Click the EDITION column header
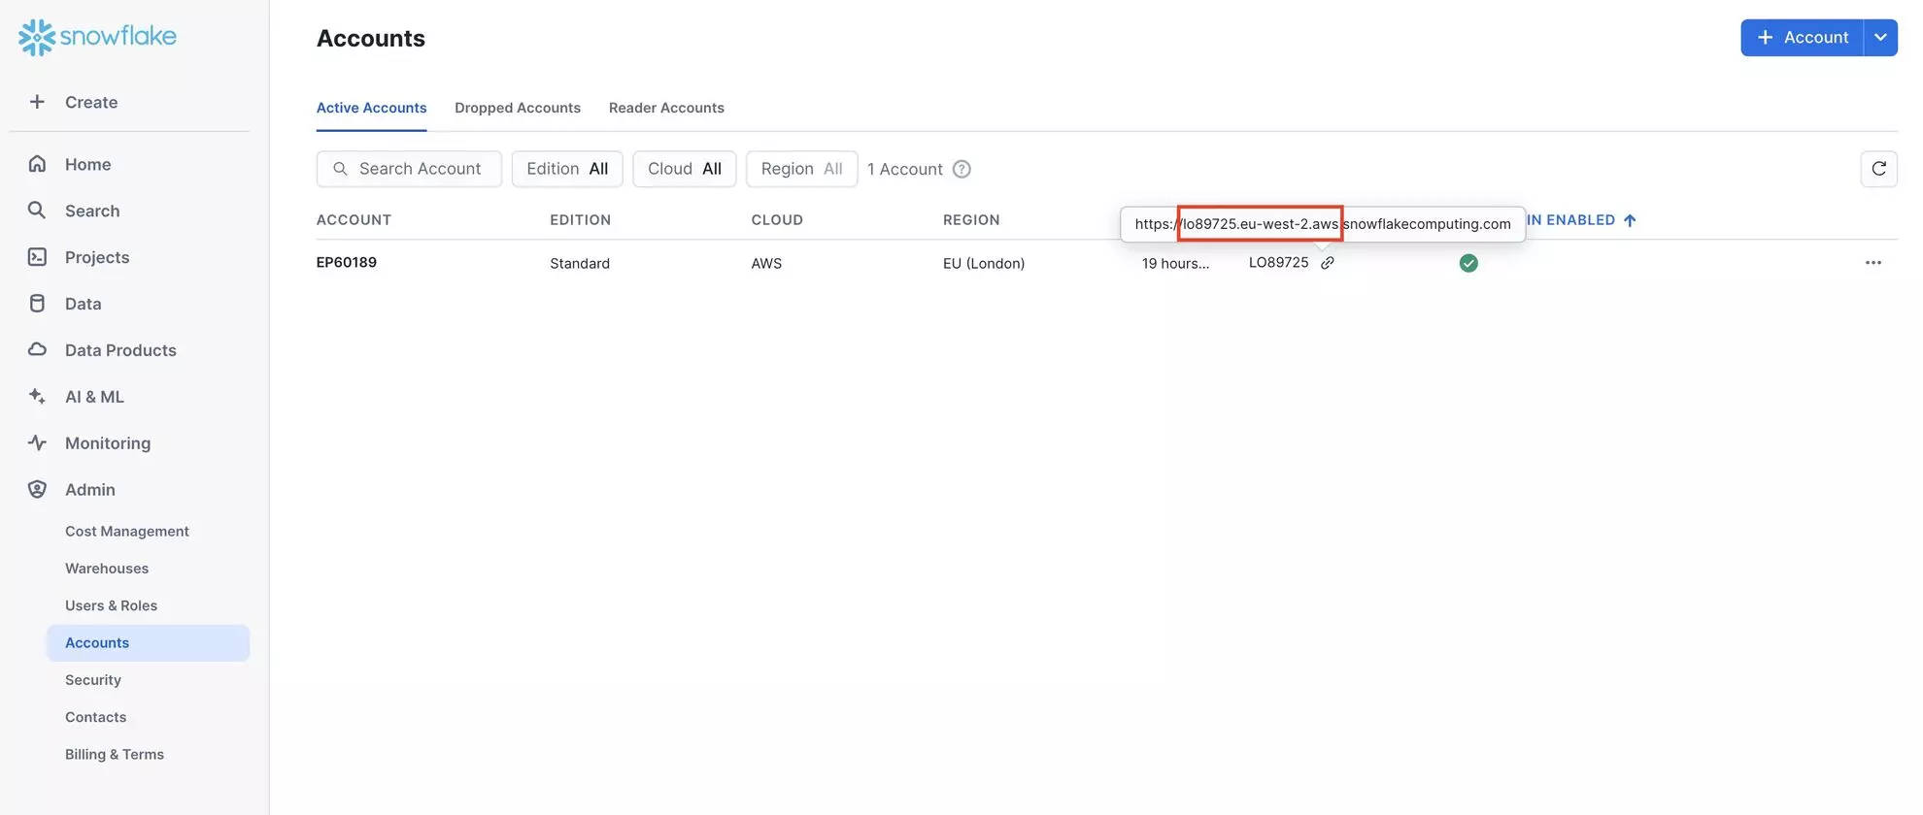 tap(580, 220)
